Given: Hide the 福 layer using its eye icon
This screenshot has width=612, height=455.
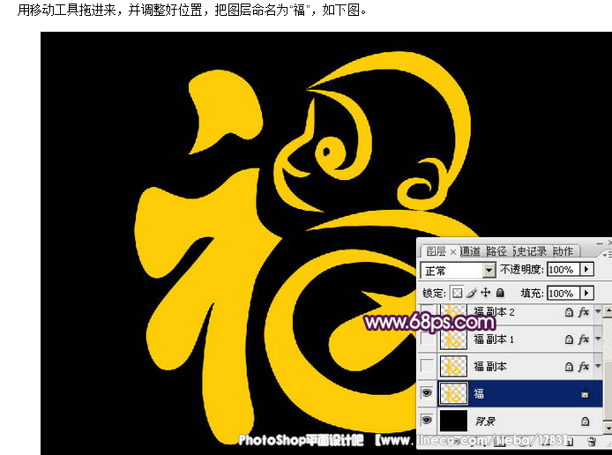Looking at the screenshot, I should point(427,394).
